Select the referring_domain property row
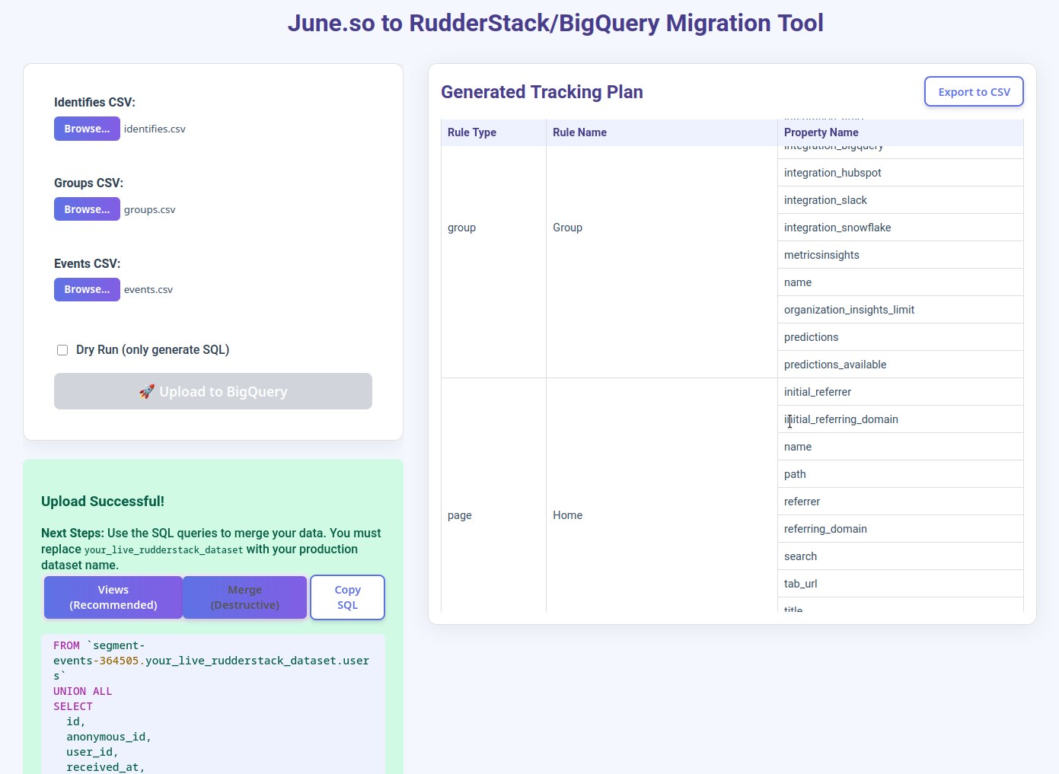The image size is (1059, 774). 901,529
